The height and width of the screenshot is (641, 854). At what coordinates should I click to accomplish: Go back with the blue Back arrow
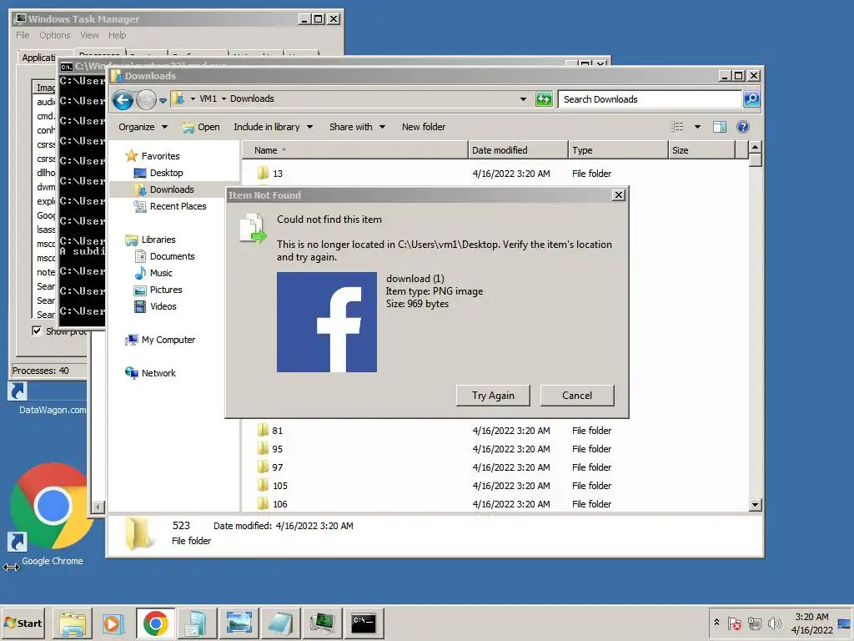[123, 100]
